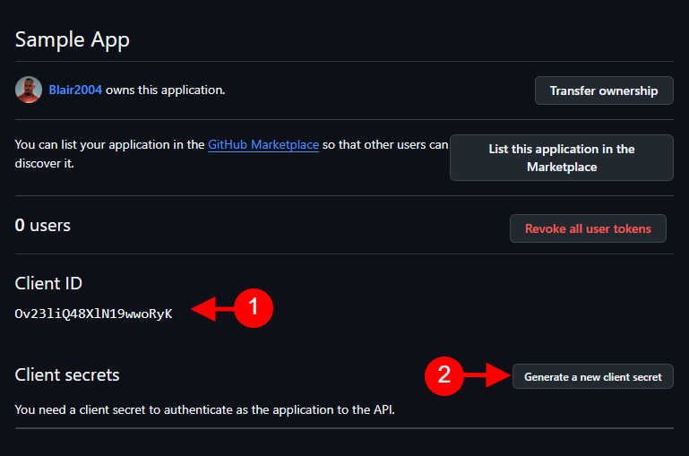
Task: Click the red circle marked 1
Action: click(x=254, y=308)
